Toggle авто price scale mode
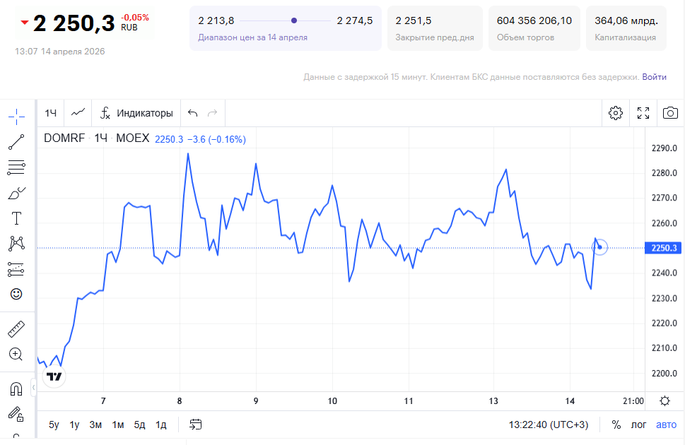The width and height of the screenshot is (685, 445). pyautogui.click(x=665, y=425)
